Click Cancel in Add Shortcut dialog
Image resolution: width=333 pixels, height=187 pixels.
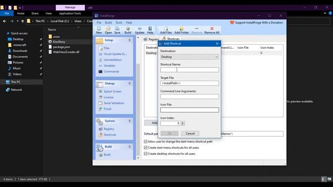[190, 133]
